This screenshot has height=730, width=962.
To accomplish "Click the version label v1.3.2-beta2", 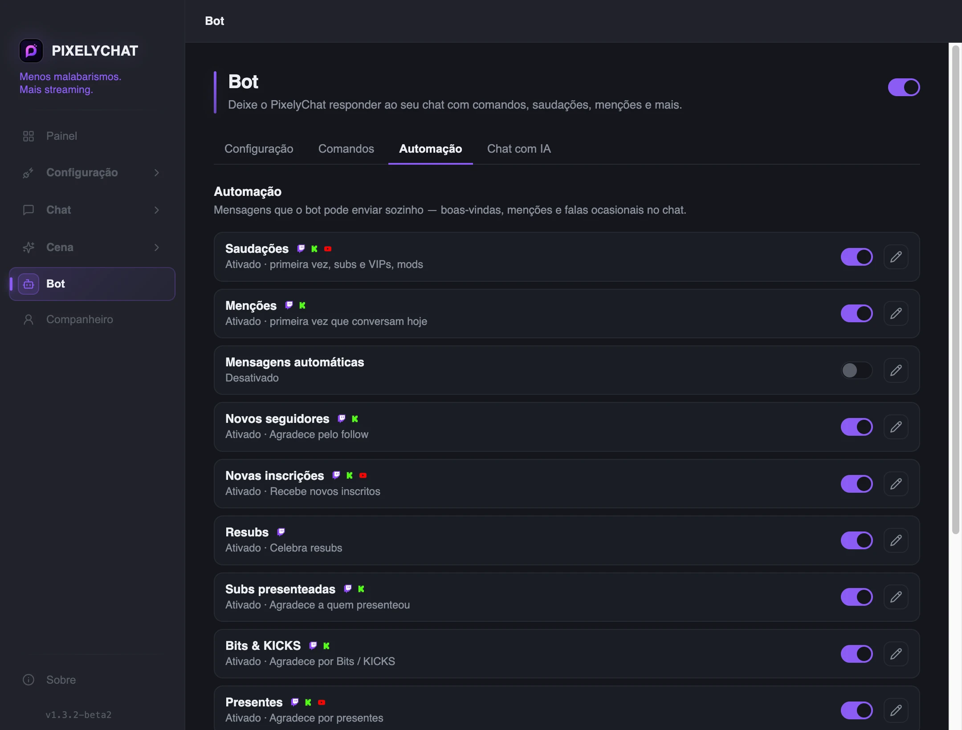I will coord(78,715).
